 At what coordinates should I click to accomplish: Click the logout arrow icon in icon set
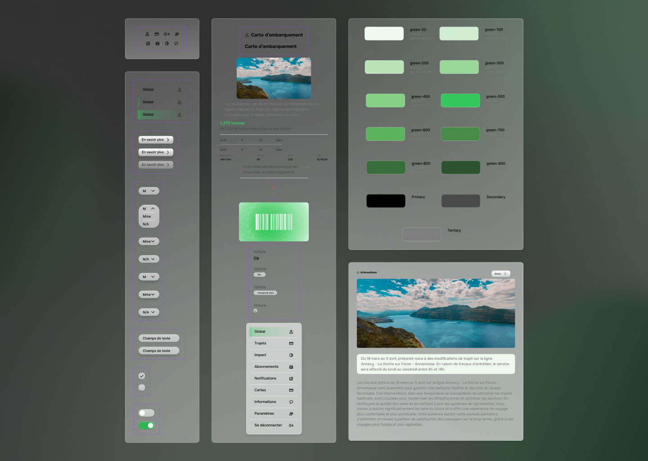coord(166,34)
